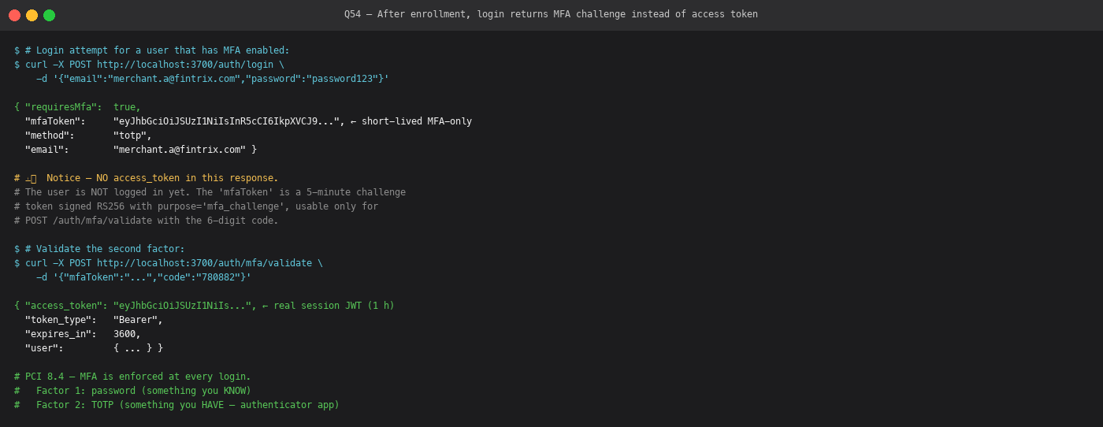1103x427 pixels.
Task: Click the window title text Q54
Action: 352,14
